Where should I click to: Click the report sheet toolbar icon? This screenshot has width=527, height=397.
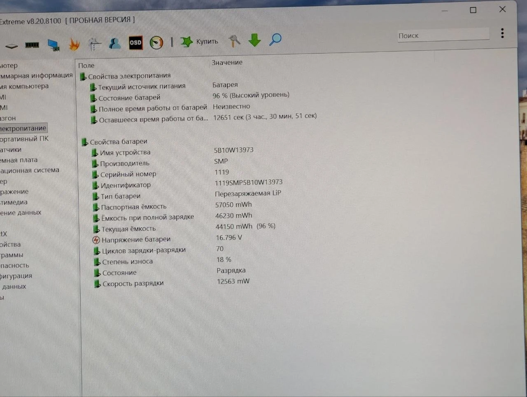95,44
